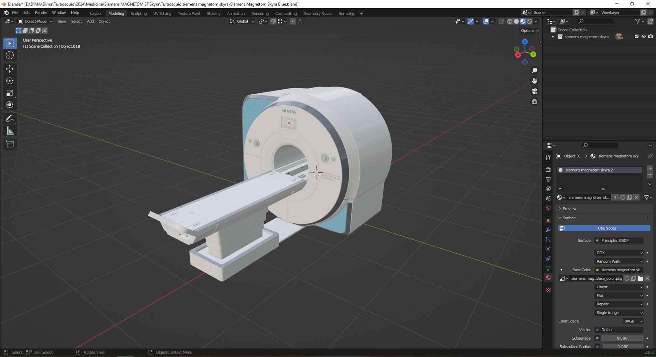Click the Use Nodes button

(x=604, y=228)
